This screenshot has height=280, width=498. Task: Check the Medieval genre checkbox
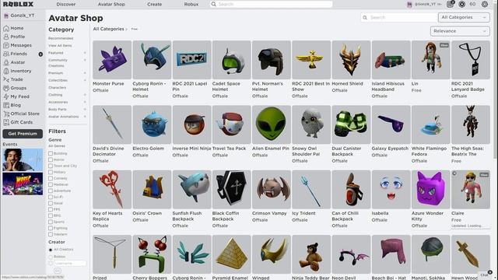click(x=51, y=184)
